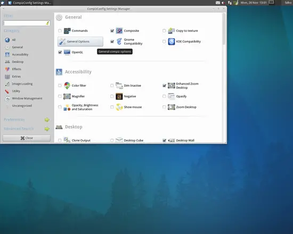Click the clear filter broom icon

47,23
